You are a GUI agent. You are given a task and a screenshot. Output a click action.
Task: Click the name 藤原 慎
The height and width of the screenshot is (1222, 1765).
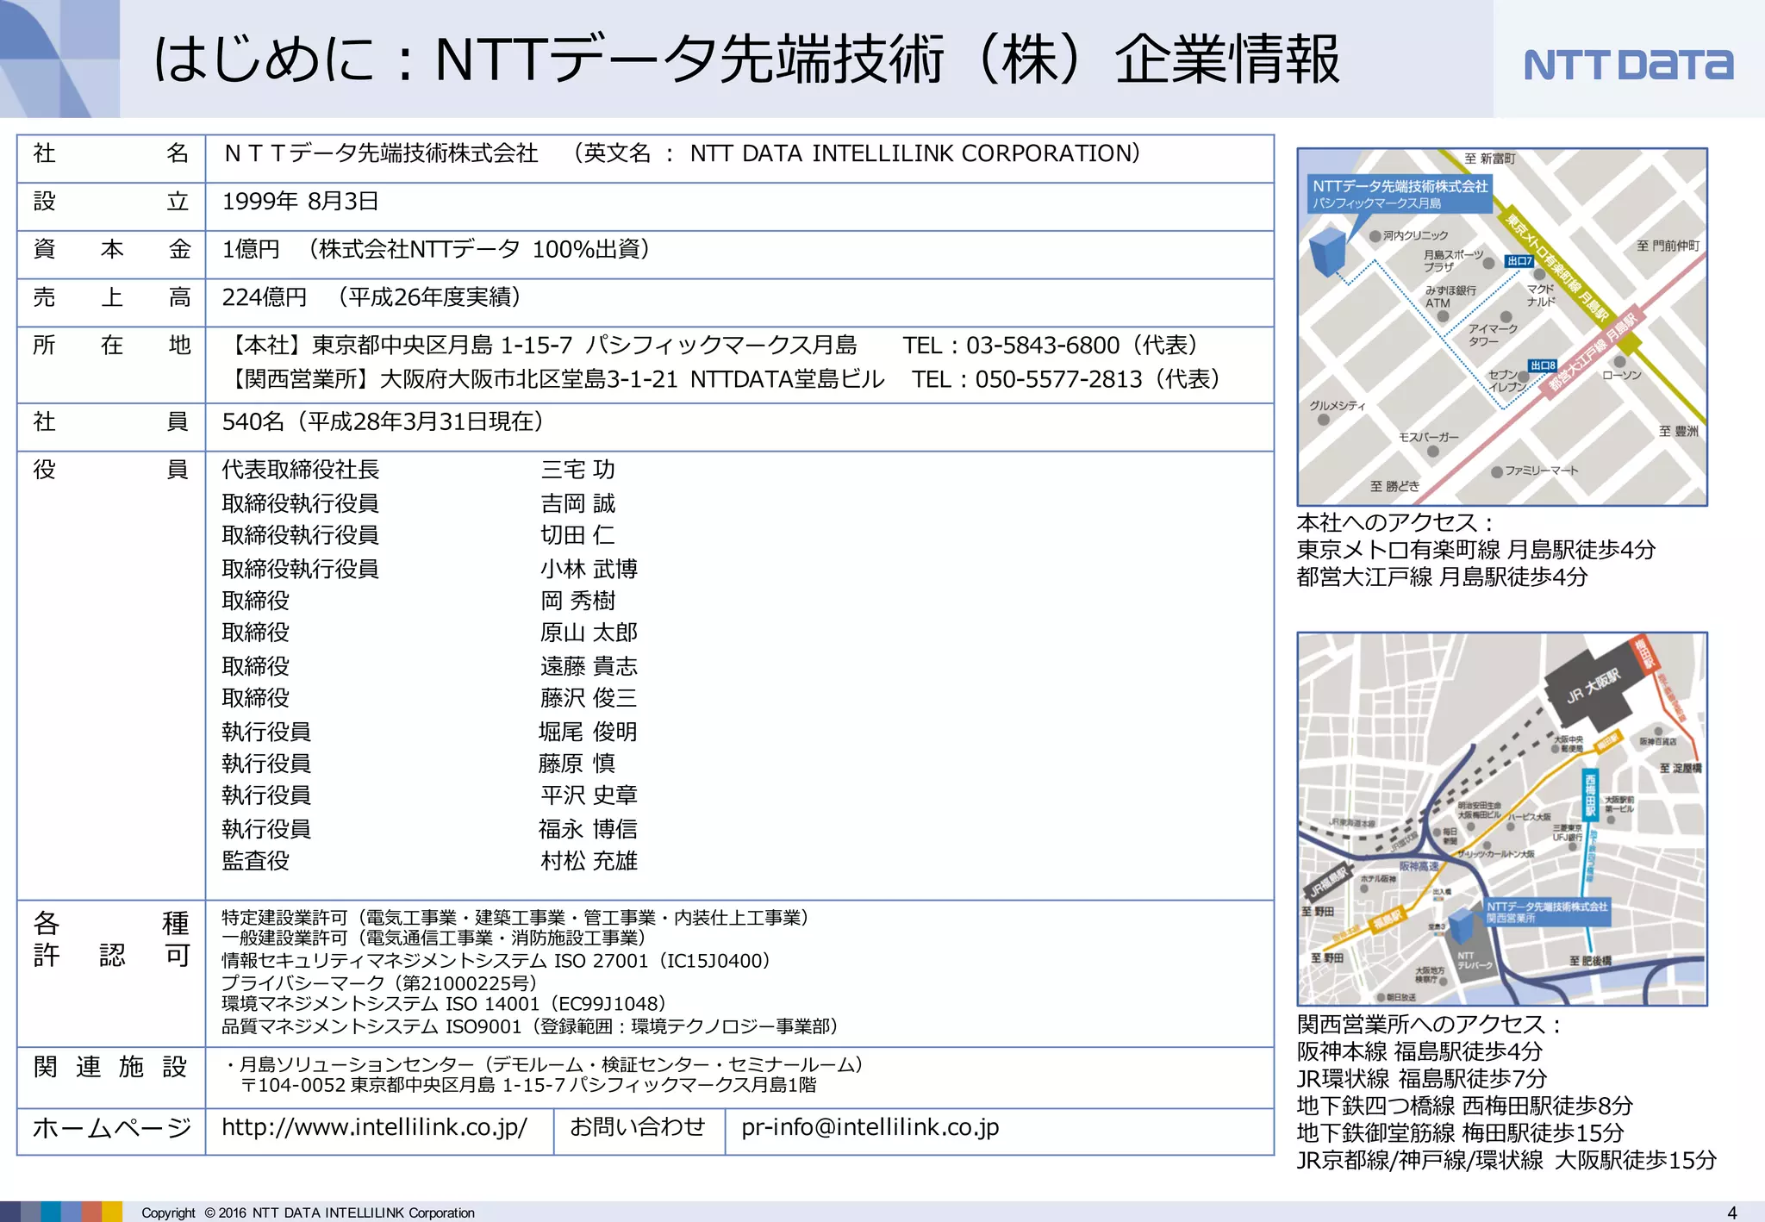pyautogui.click(x=577, y=764)
